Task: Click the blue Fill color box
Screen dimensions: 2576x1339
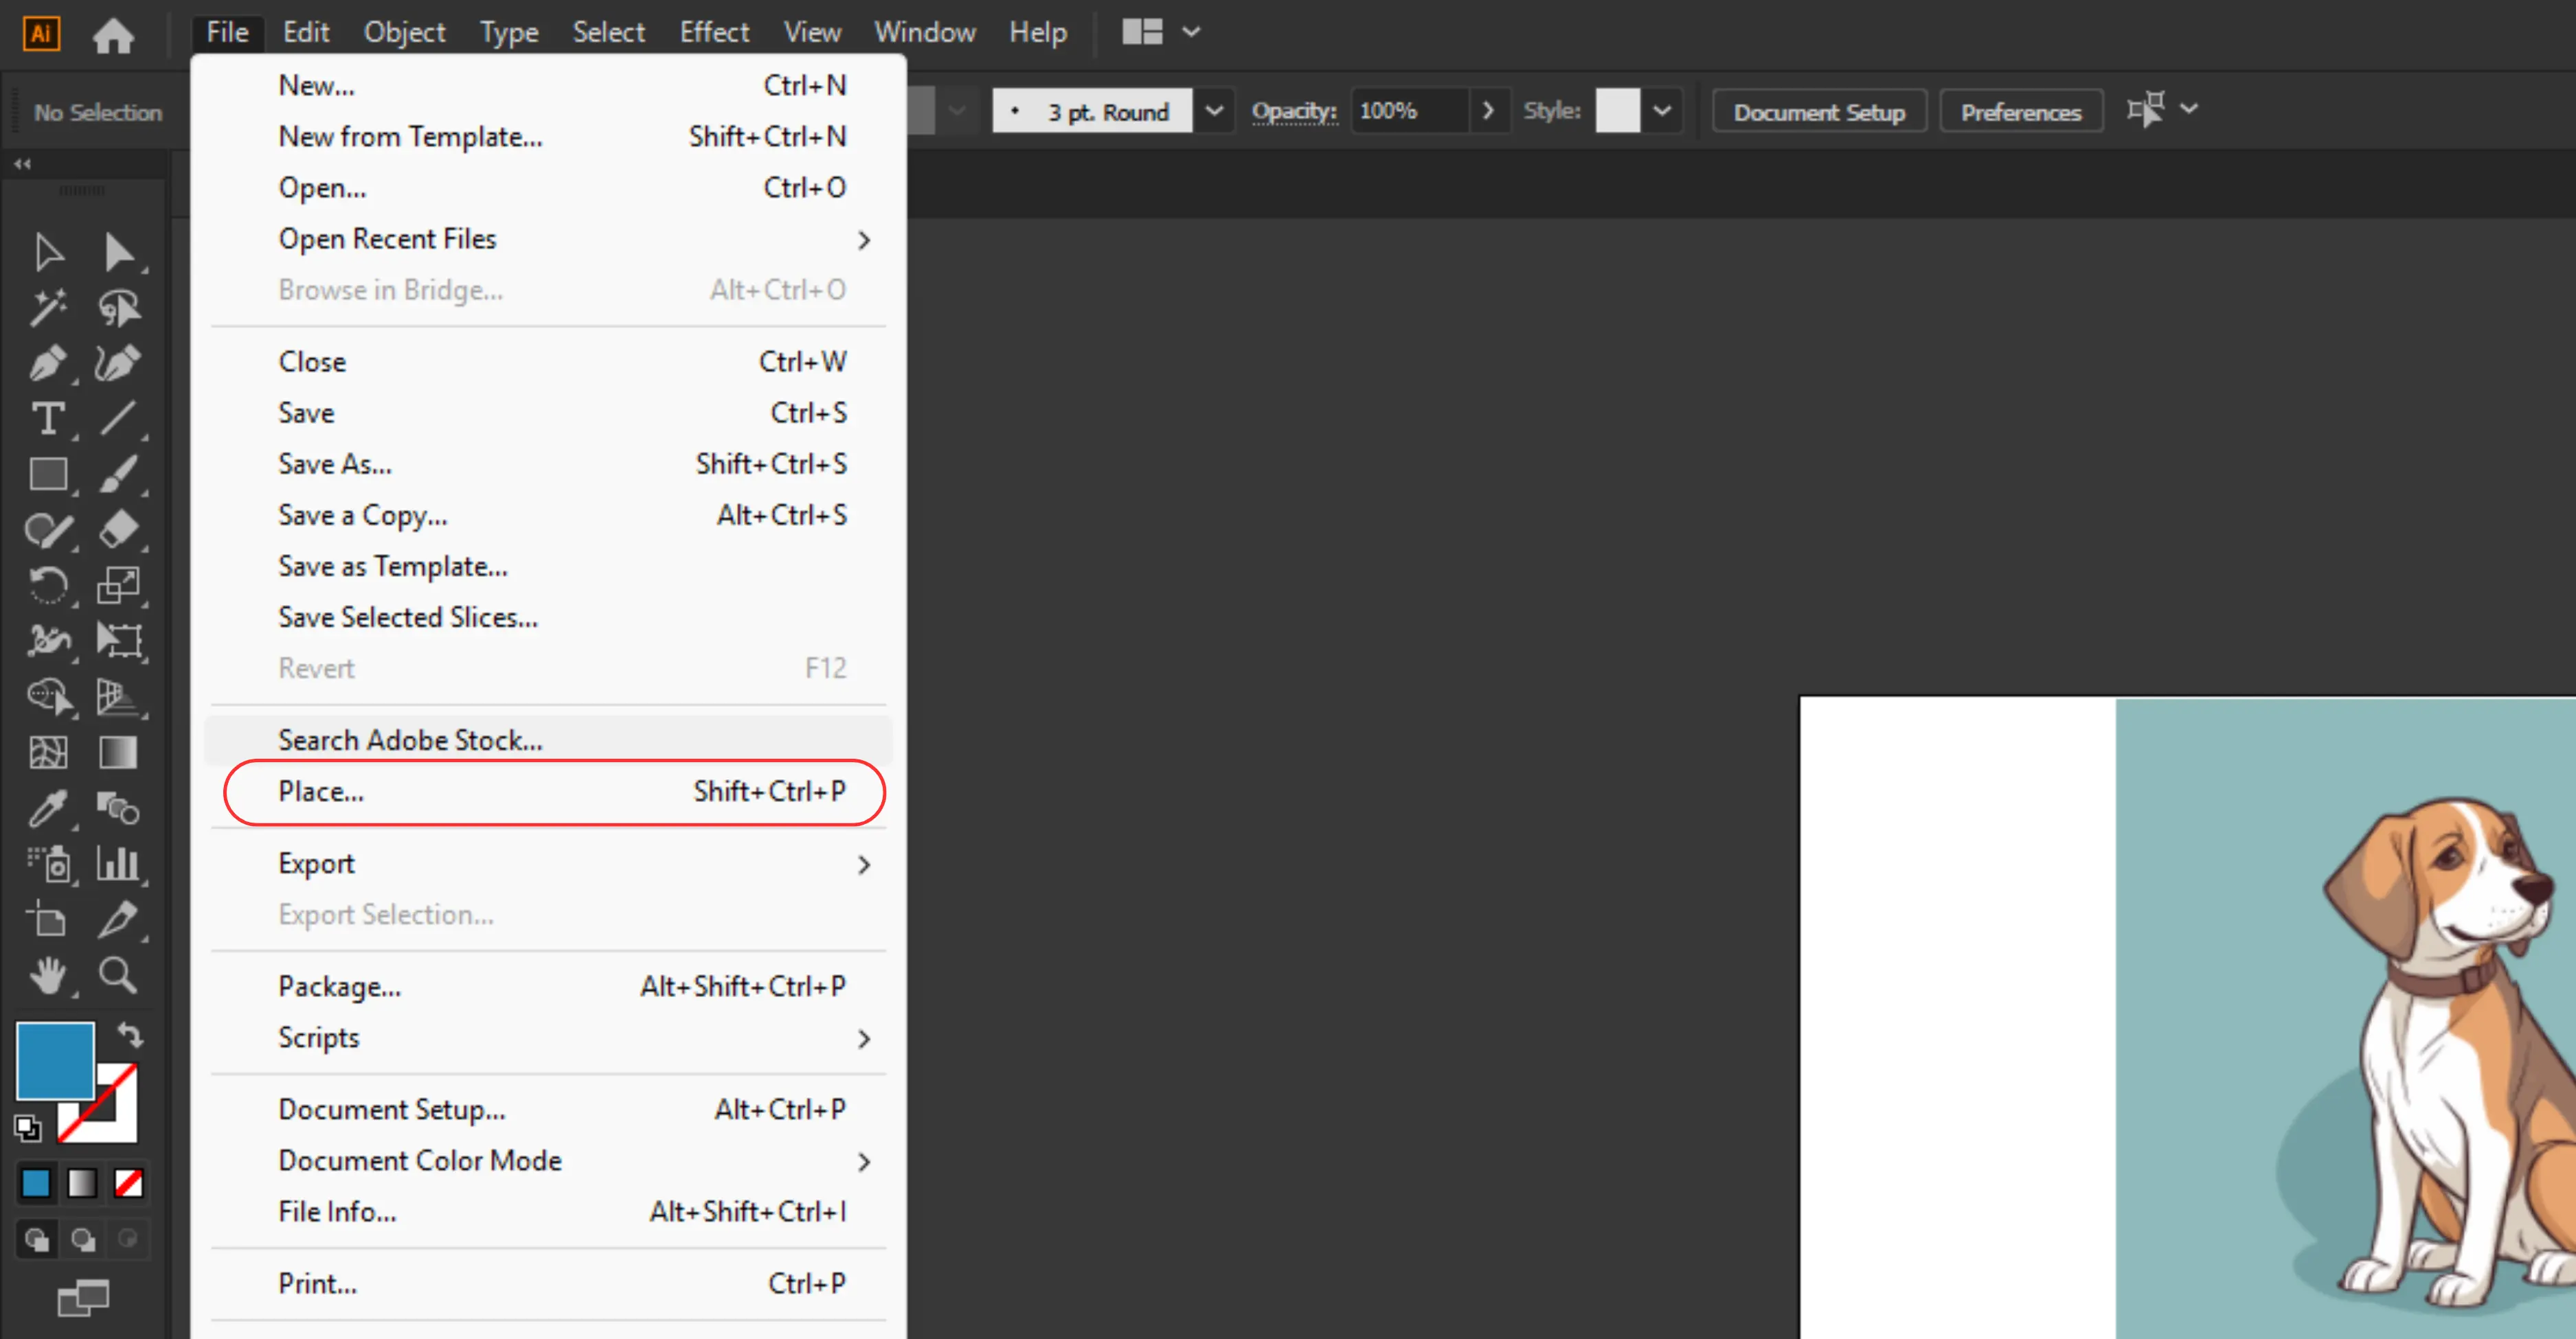Action: 55,1060
